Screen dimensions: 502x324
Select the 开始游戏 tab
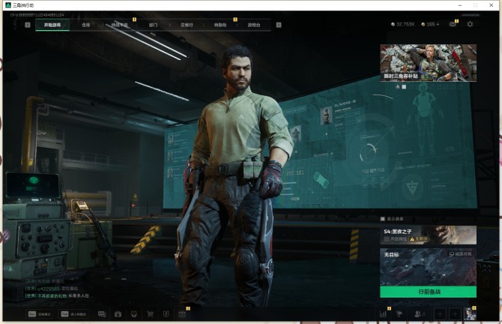point(52,25)
